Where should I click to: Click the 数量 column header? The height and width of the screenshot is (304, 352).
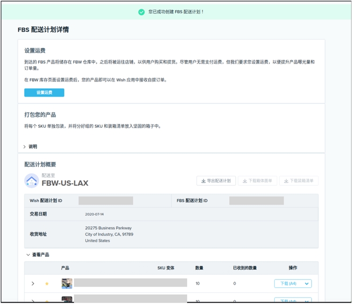[x=199, y=268]
